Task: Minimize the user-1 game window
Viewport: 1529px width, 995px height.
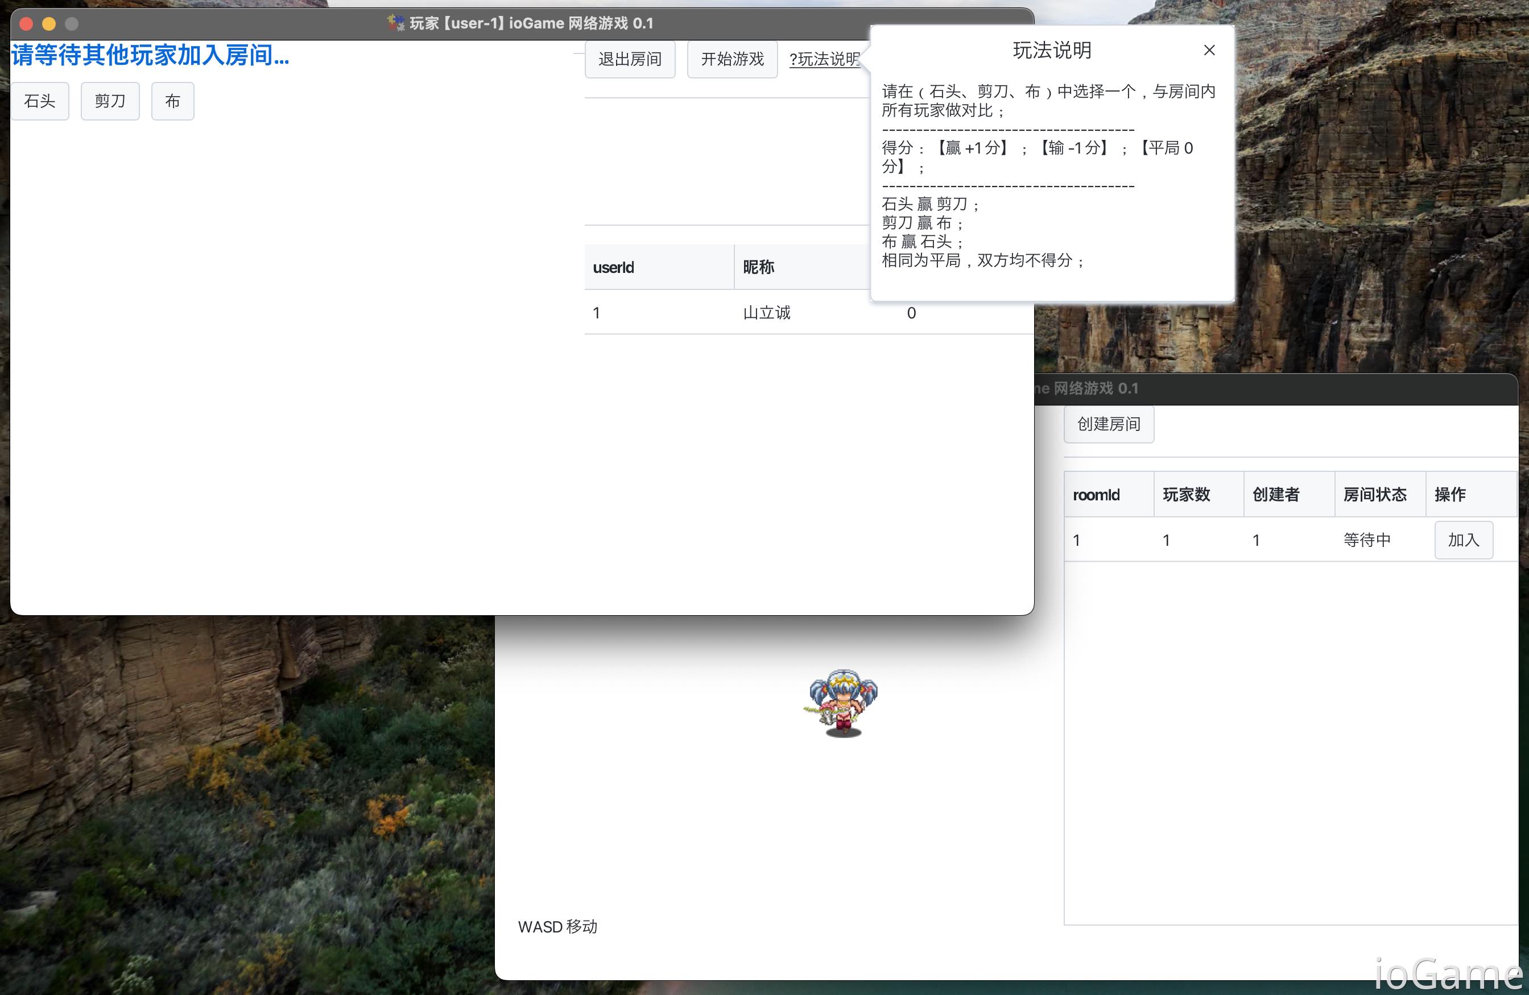Action: [x=49, y=24]
